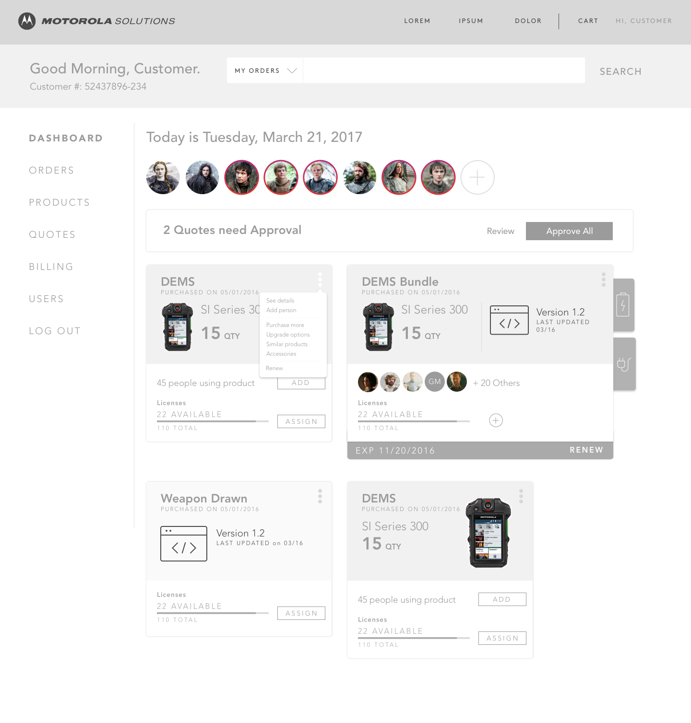Click the Weapon Drawn ASSIGN button
The height and width of the screenshot is (723, 691).
301,613
